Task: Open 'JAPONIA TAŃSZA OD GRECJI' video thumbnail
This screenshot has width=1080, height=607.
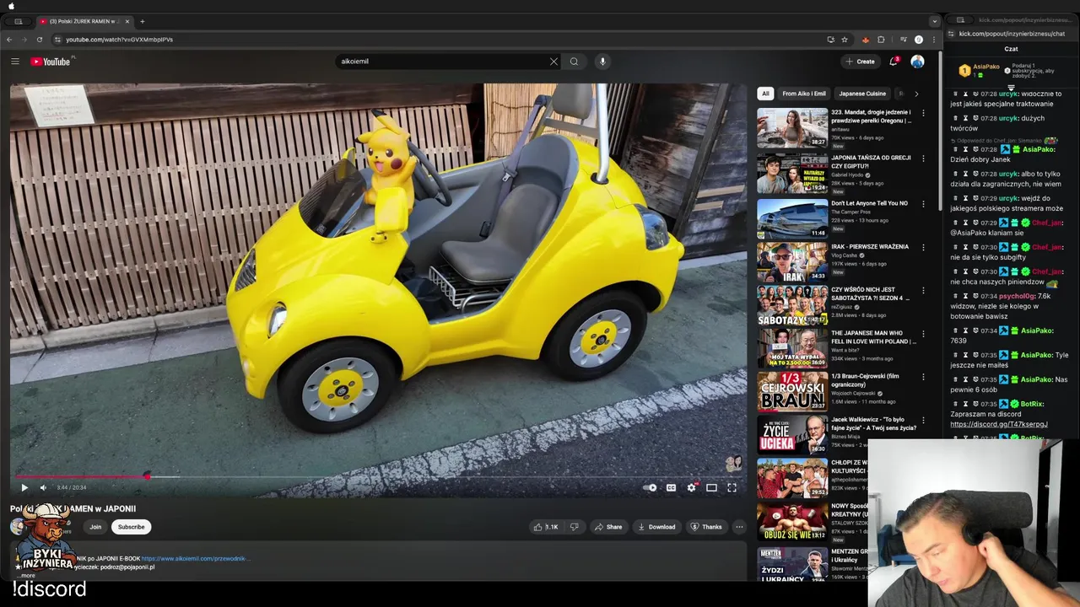Action: [x=792, y=173]
